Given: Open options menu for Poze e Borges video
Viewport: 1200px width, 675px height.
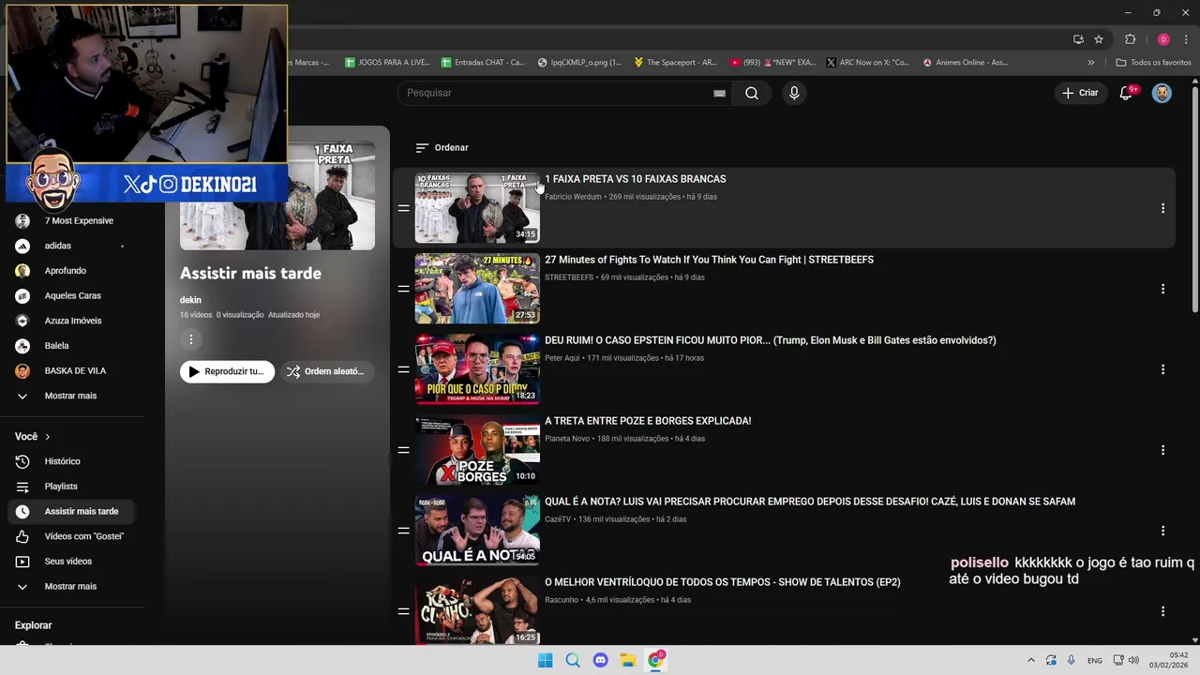Looking at the screenshot, I should [x=1162, y=450].
